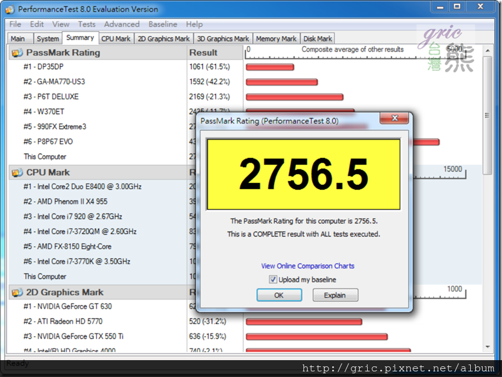Open the File menu
Screen dimensions: 502x377
(x=15, y=24)
